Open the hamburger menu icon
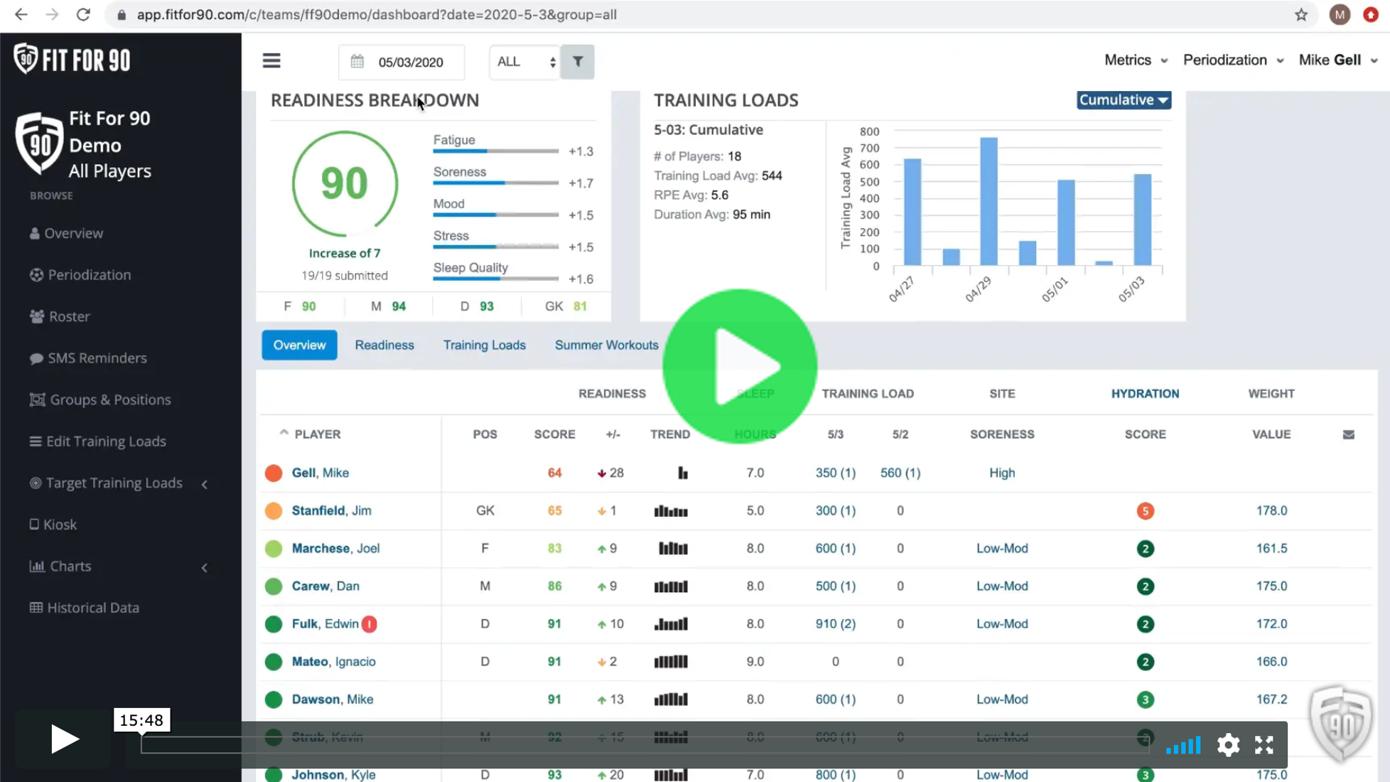Viewport: 1390px width, 782px height. (x=271, y=61)
